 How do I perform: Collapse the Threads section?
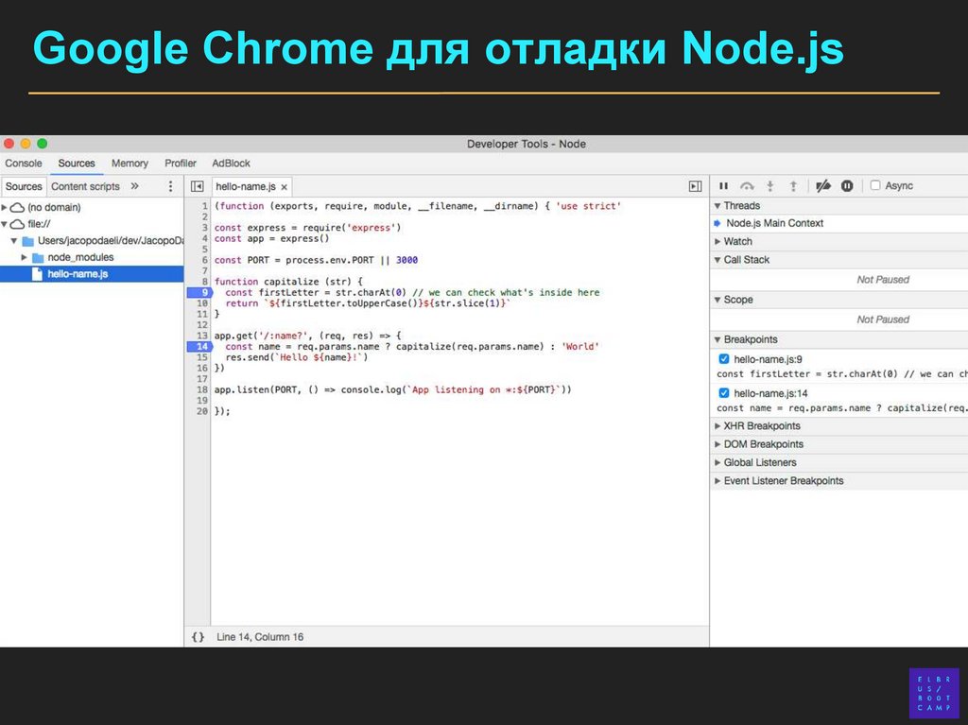click(x=717, y=206)
